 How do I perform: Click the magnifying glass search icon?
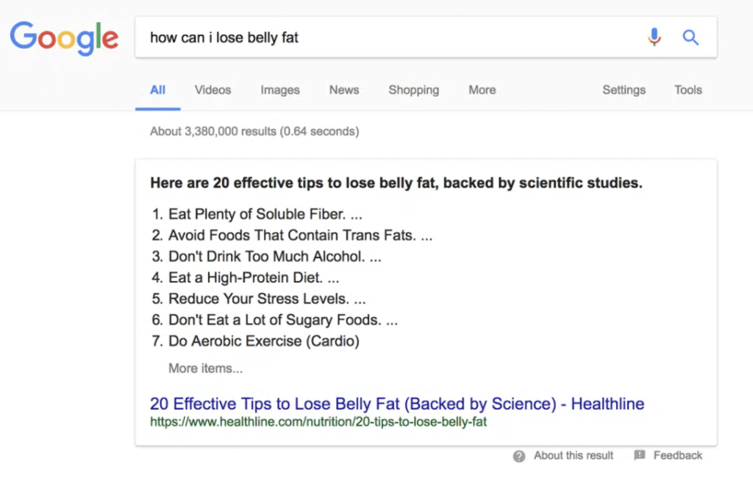click(690, 37)
